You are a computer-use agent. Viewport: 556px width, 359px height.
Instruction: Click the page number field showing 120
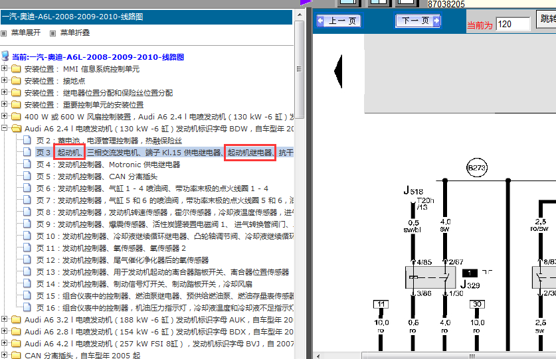512,24
